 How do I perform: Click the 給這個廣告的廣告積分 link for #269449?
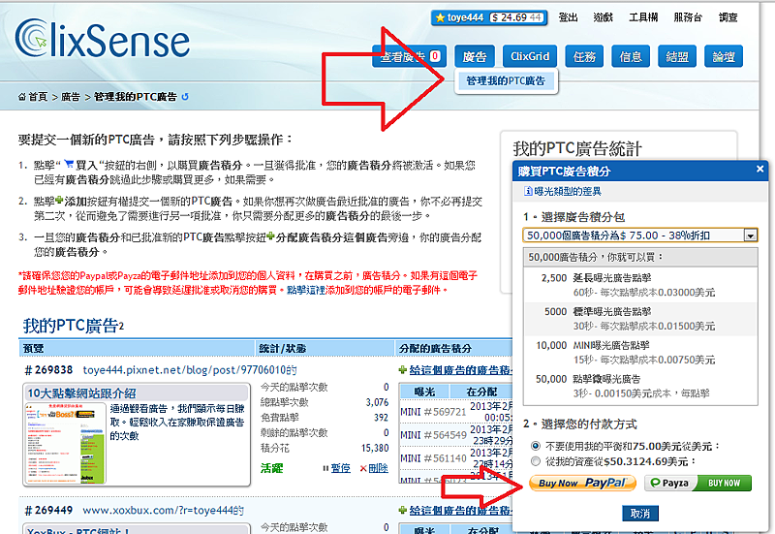tap(461, 511)
